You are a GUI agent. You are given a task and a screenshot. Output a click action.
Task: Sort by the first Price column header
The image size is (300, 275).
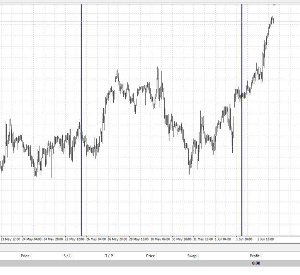tap(25, 256)
